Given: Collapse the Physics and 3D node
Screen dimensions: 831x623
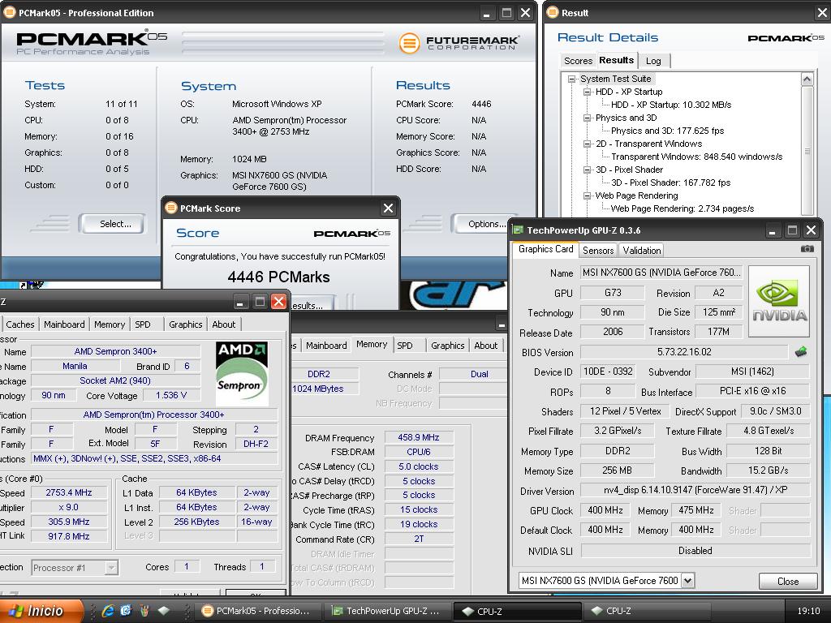Looking at the screenshot, I should pos(587,118).
